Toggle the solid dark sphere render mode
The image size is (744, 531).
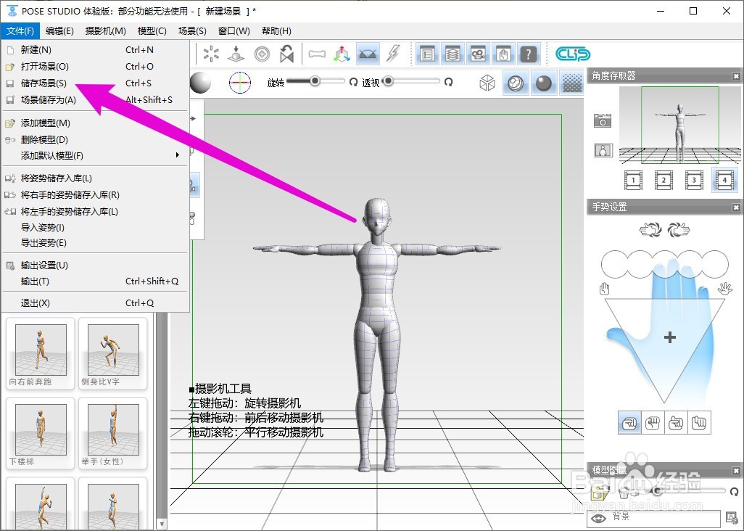point(544,83)
